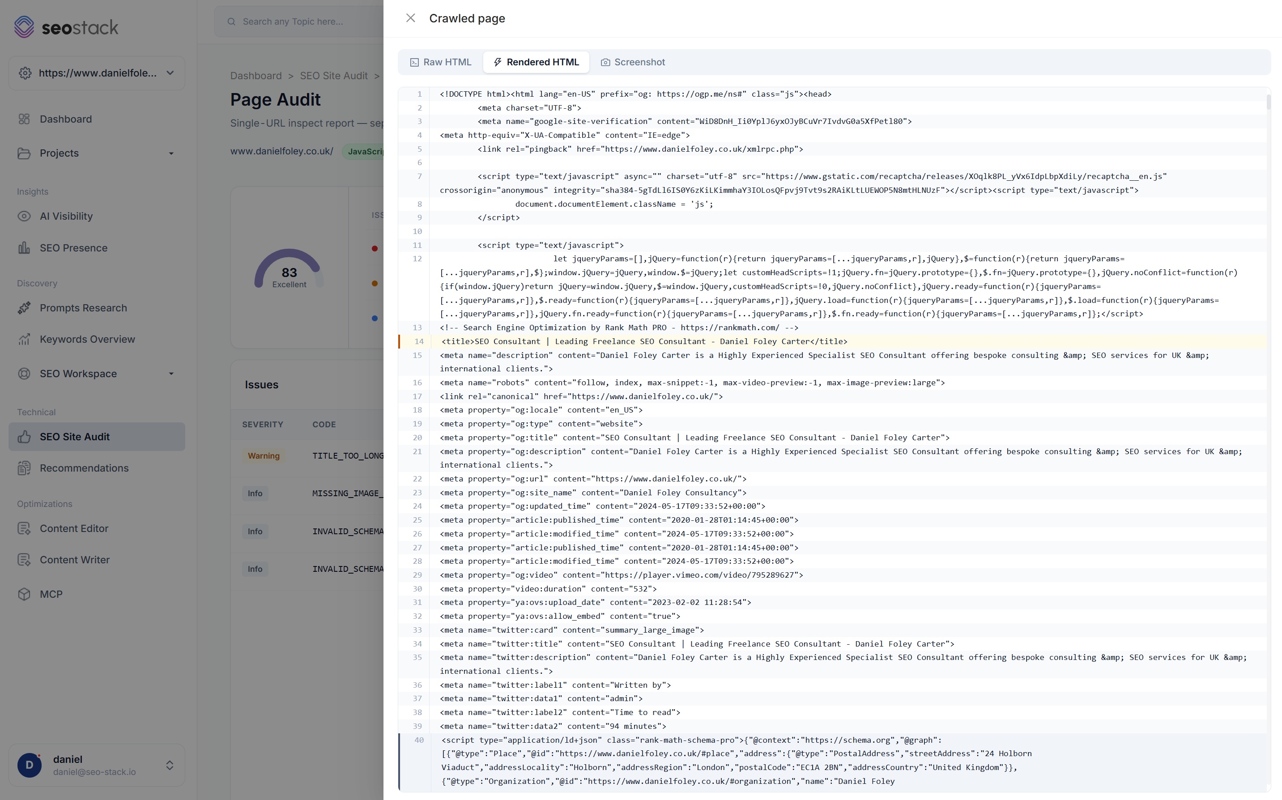
Task: Click the Raw HTML tab icon
Action: (414, 63)
